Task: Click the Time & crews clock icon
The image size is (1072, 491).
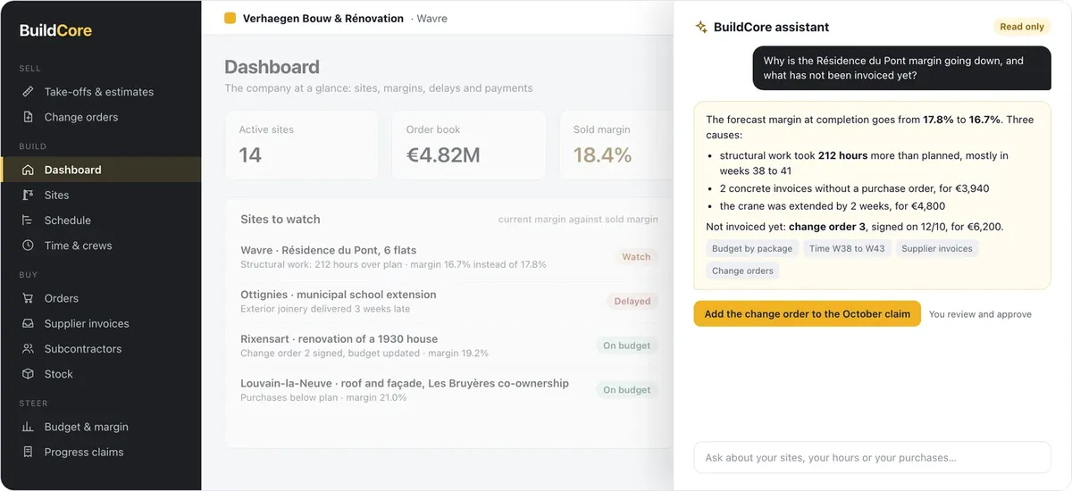Action: [x=28, y=245]
